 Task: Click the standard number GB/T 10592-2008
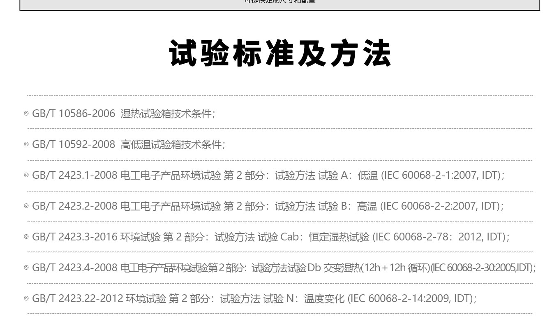tap(74, 145)
